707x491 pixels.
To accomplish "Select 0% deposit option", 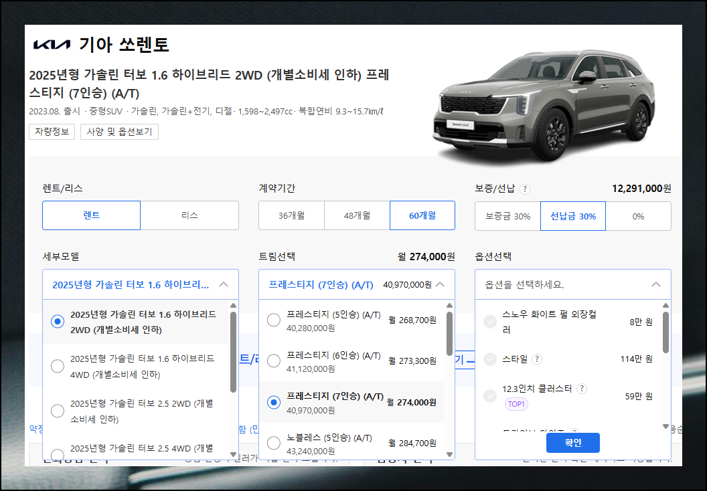I will coord(639,216).
